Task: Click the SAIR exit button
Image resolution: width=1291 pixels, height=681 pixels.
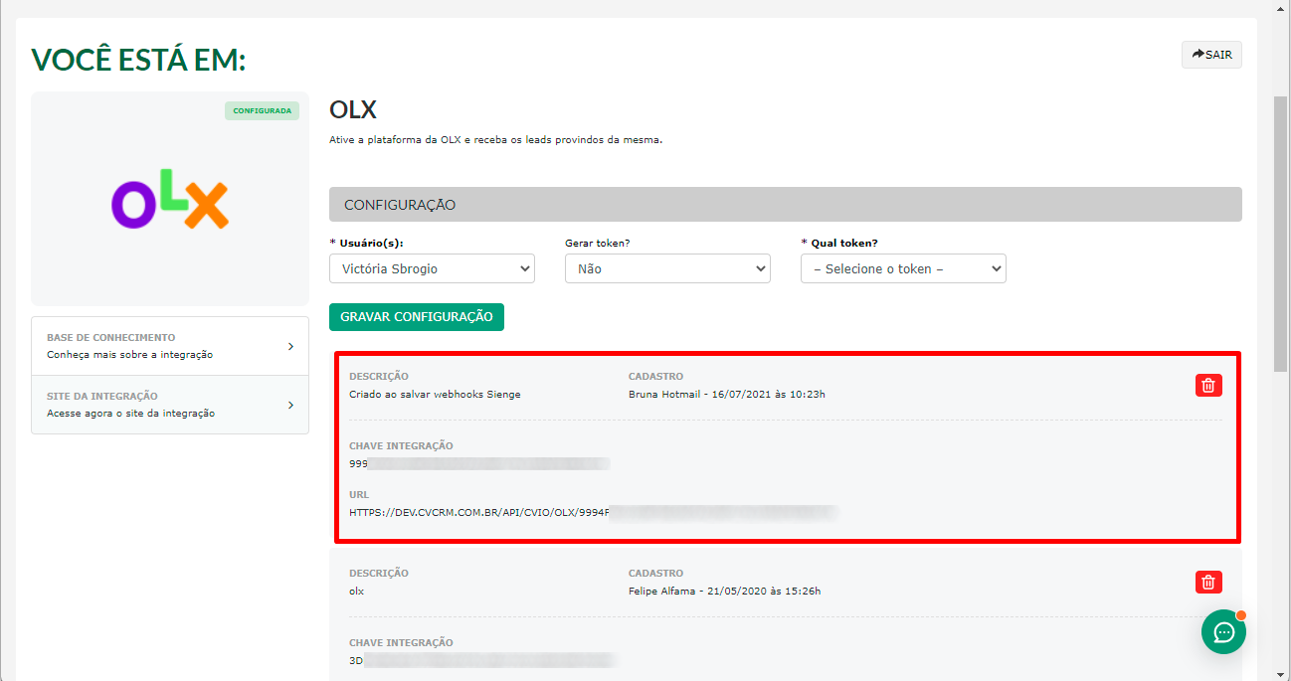Action: tap(1211, 55)
